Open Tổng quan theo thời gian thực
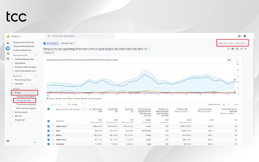This screenshot has height=162, width=259. pyautogui.click(x=24, y=46)
